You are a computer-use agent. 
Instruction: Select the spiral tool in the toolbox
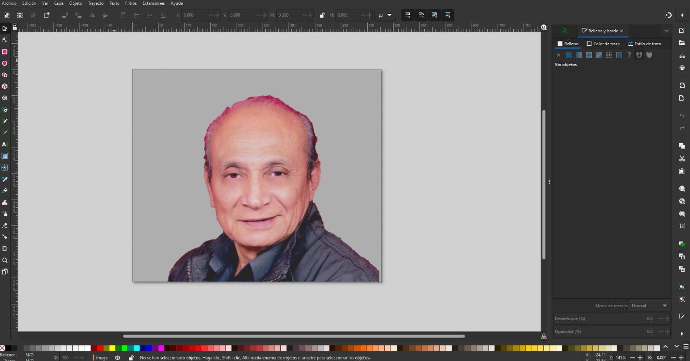coord(5,98)
